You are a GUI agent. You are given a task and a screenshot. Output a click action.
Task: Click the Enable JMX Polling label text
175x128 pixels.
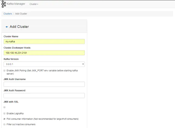42,72
